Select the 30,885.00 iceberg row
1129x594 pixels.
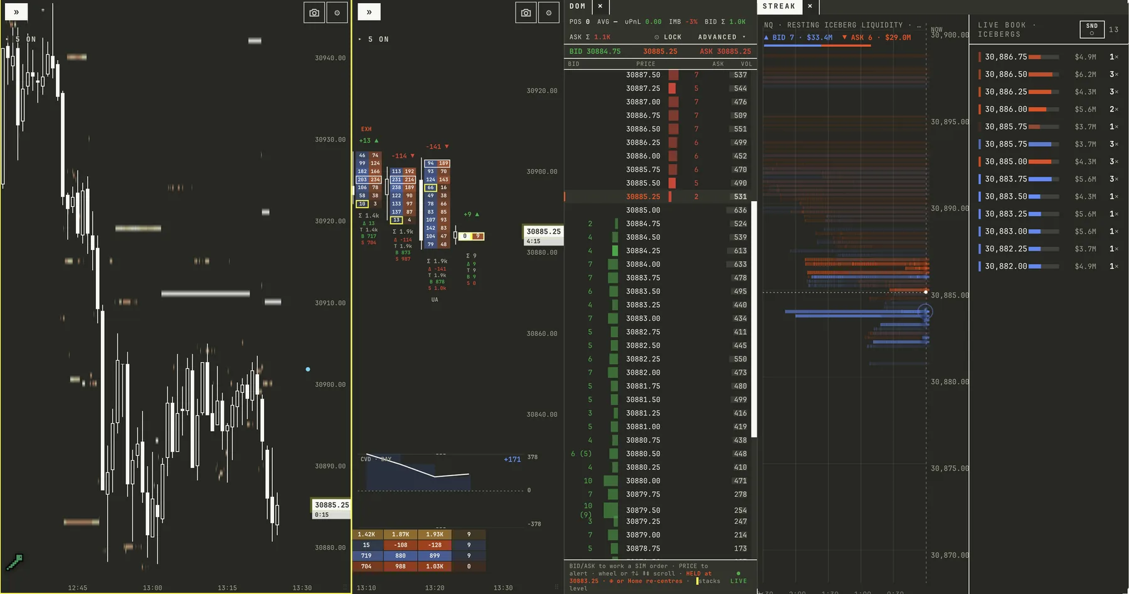1048,162
